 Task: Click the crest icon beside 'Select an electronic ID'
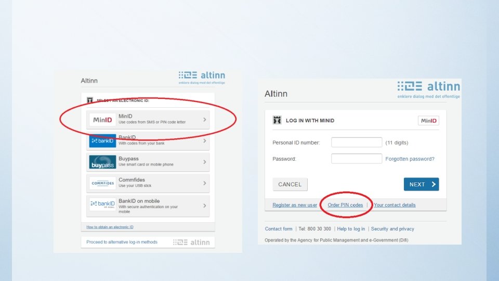click(x=90, y=100)
